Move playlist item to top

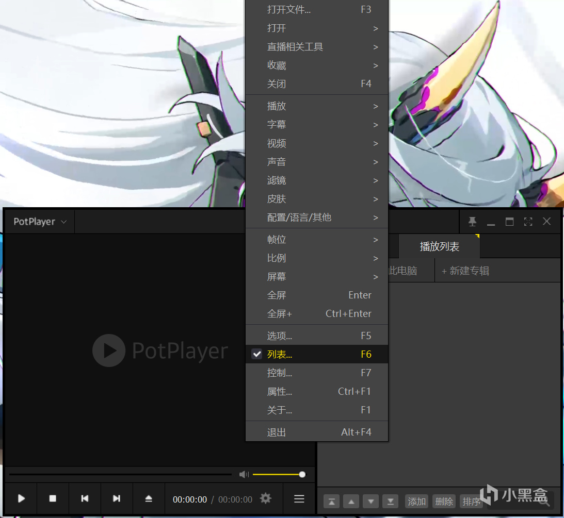click(x=331, y=501)
